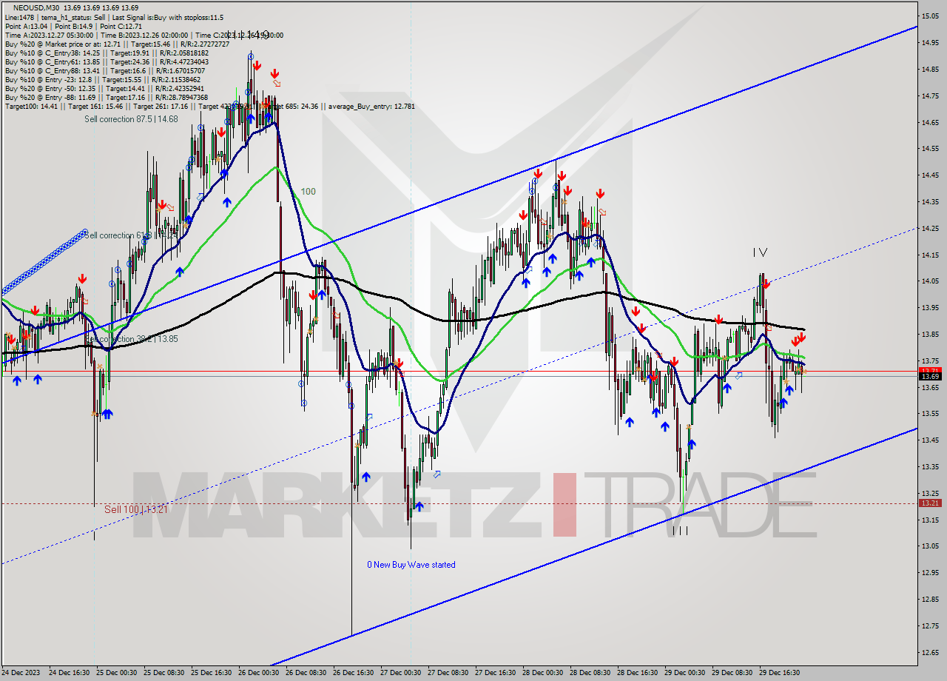Click the red sell arrow beside 'I V'
The height and width of the screenshot is (681, 947).
(x=766, y=284)
